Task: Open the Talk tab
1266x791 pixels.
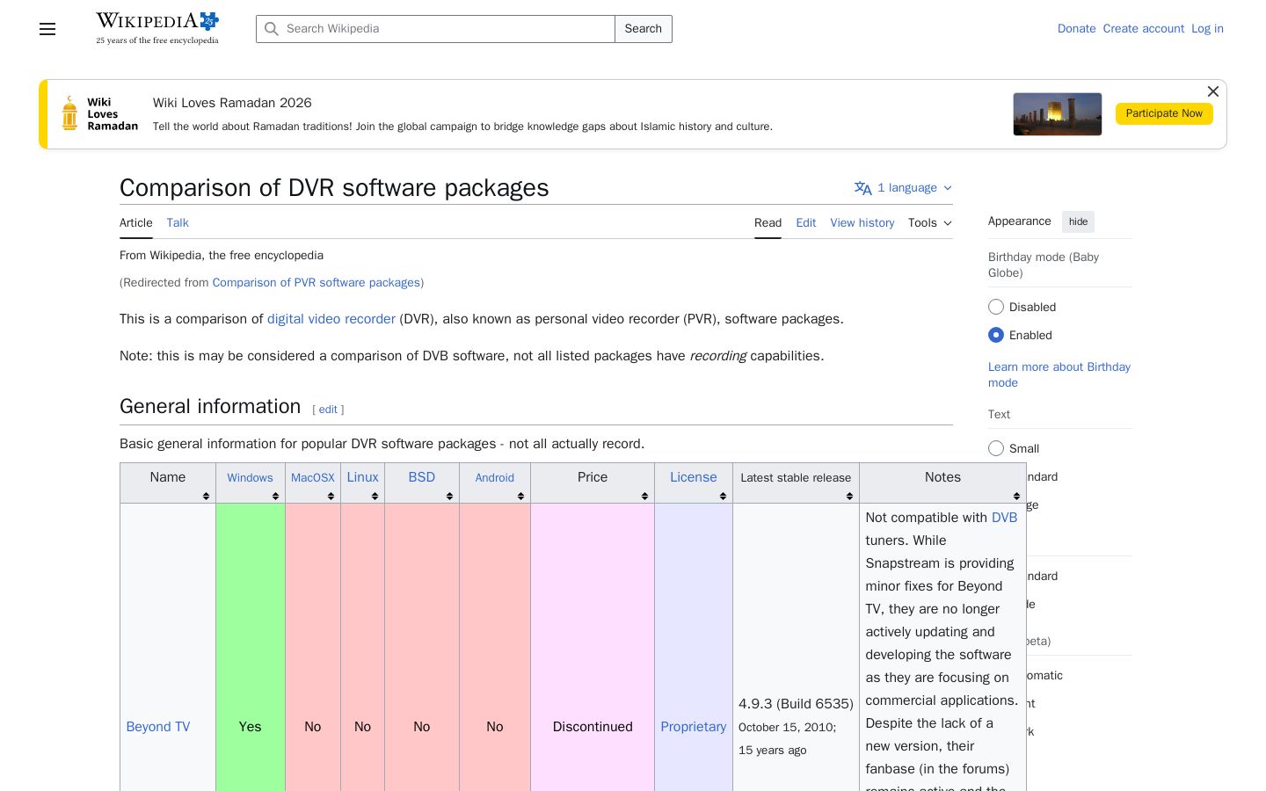Action: click(178, 223)
